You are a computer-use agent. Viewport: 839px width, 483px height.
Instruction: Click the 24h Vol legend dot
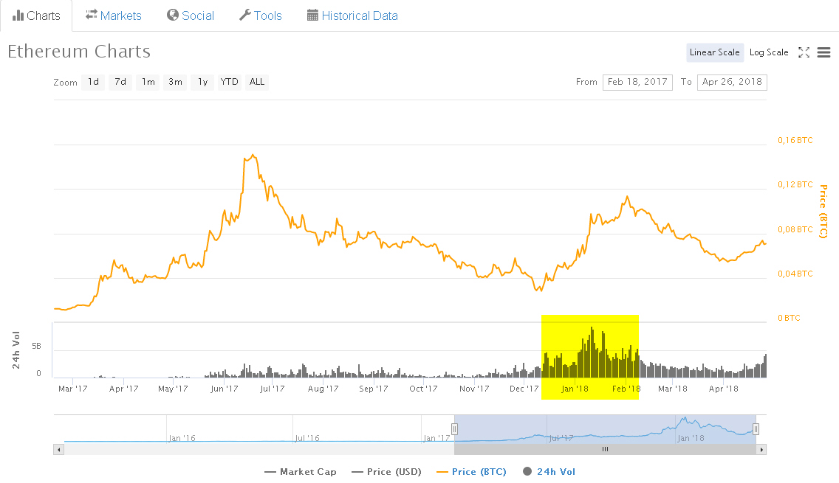[527, 471]
